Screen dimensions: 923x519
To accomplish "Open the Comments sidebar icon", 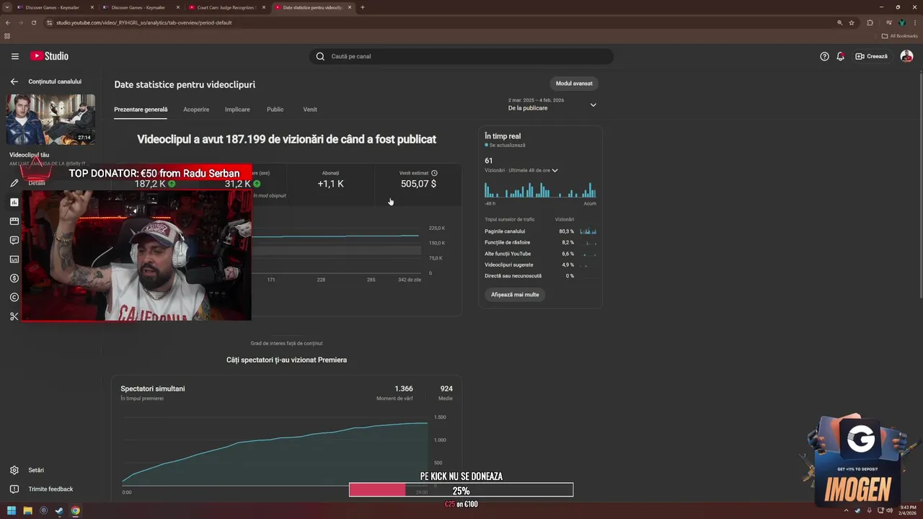I will click(14, 240).
